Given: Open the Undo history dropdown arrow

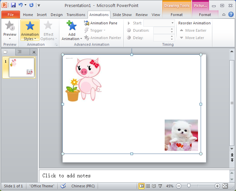Looking at the screenshot, I should [25, 5].
